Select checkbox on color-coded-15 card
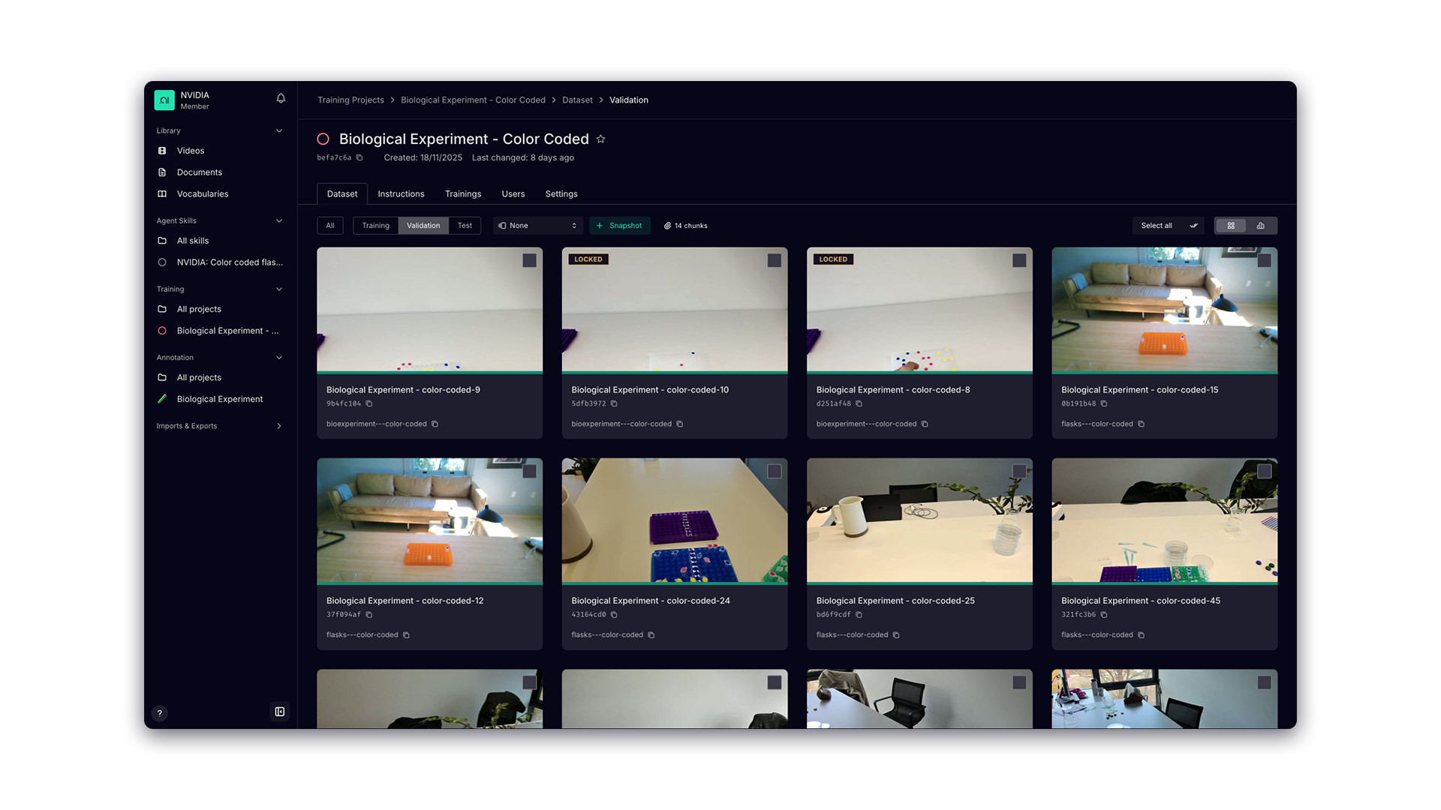Image resolution: width=1441 pixels, height=810 pixels. (x=1265, y=260)
